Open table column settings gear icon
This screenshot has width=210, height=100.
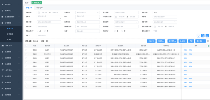208,41
